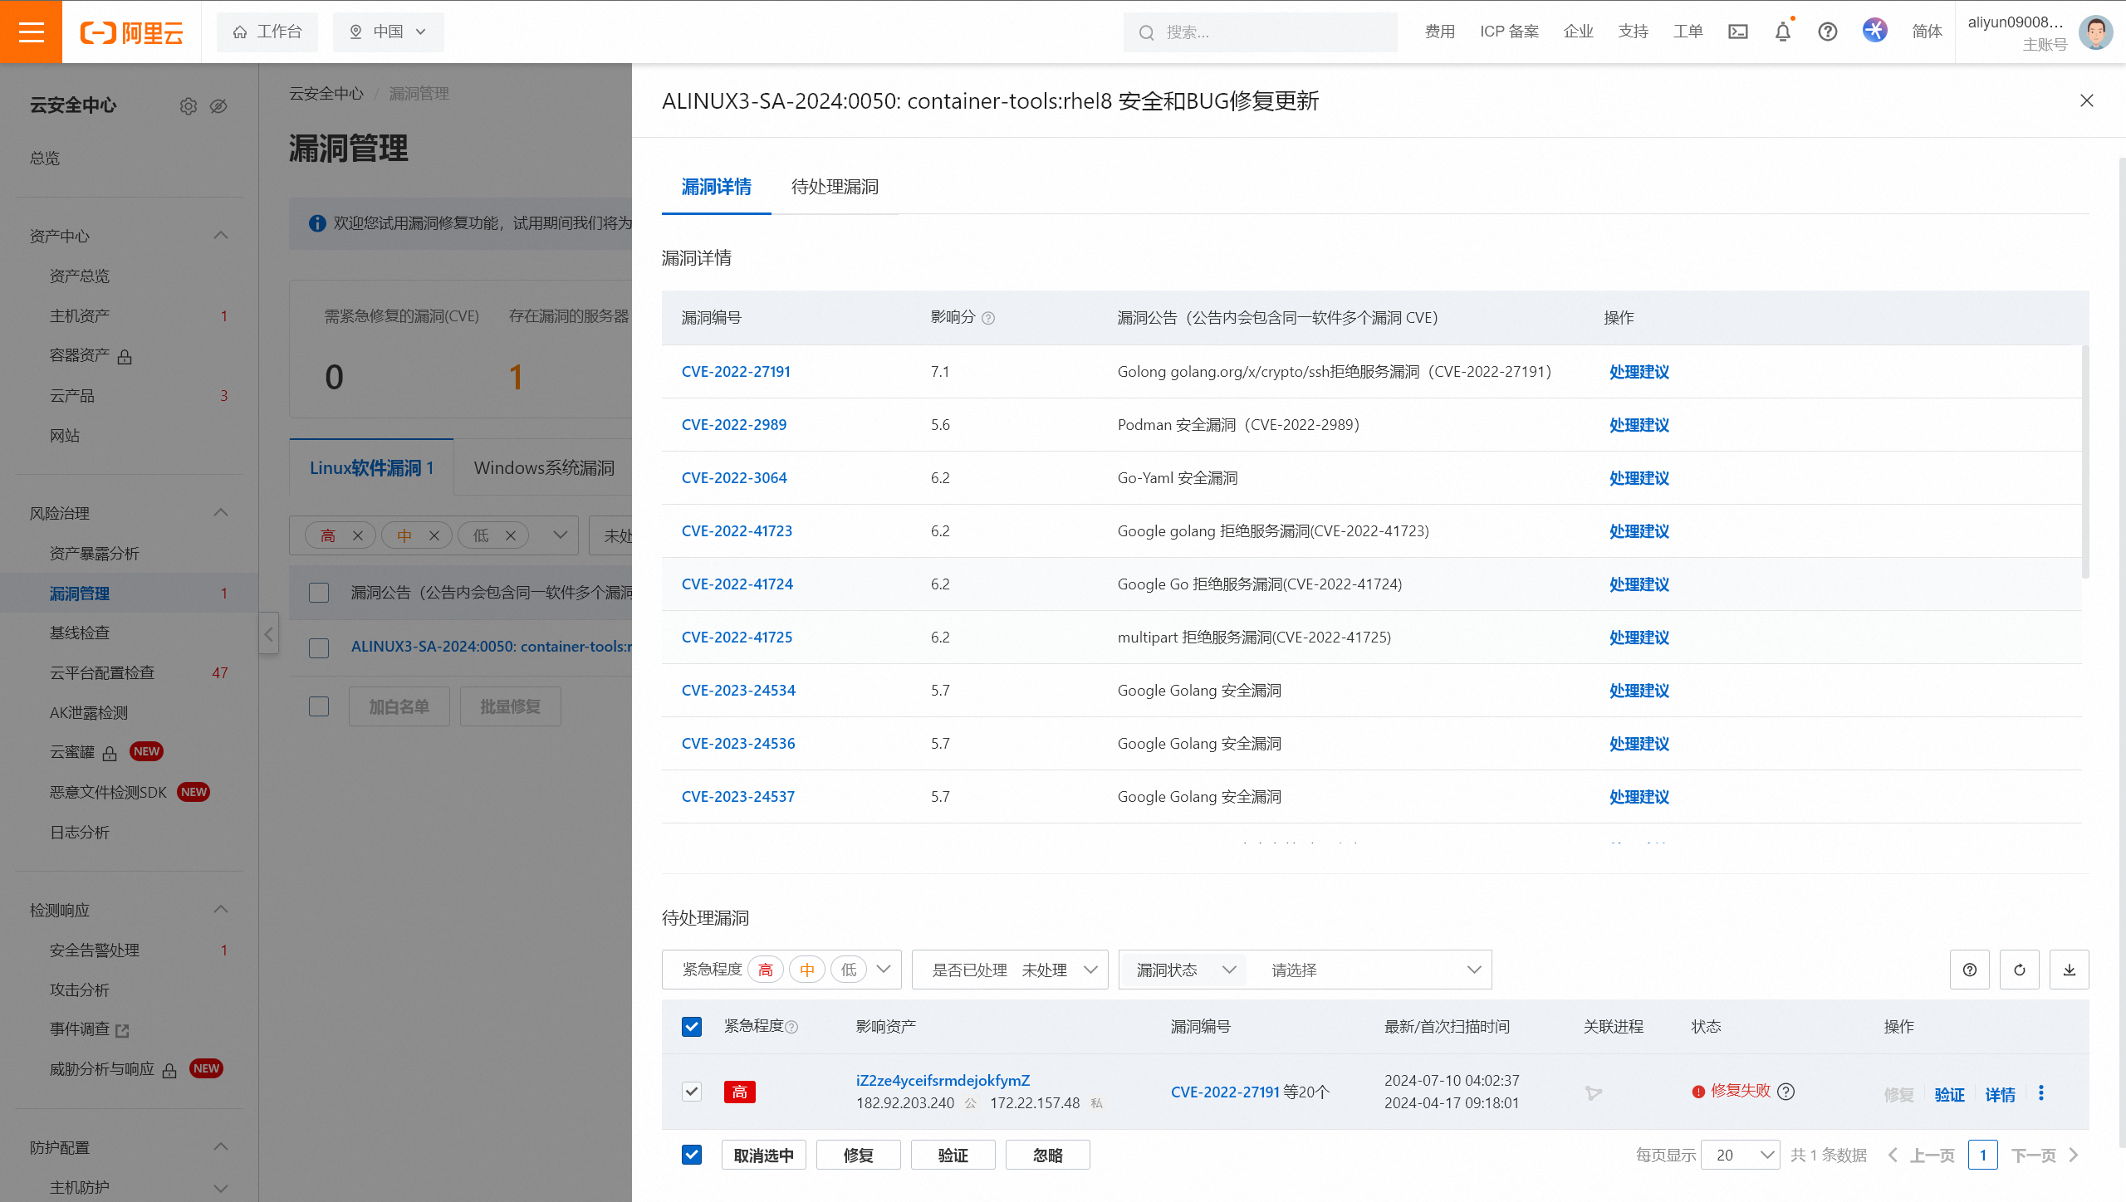Collapse the 检测响应 section
This screenshot has height=1202, width=2126.
pos(221,910)
